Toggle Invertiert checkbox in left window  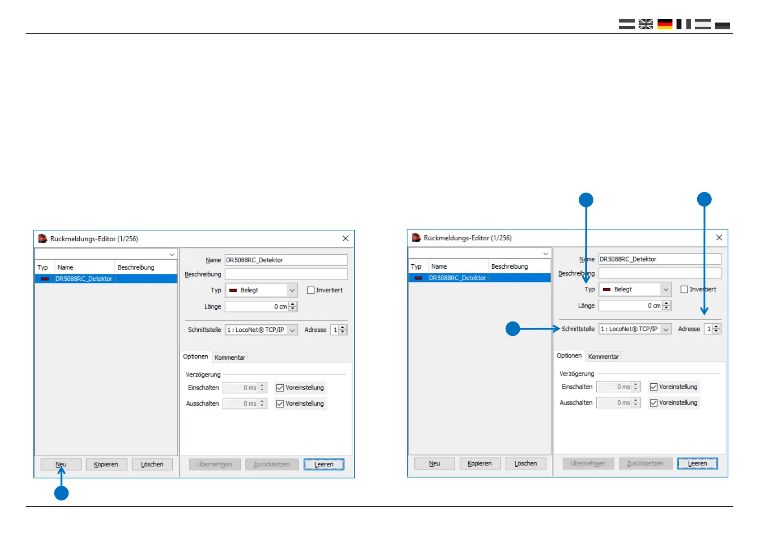(x=311, y=290)
